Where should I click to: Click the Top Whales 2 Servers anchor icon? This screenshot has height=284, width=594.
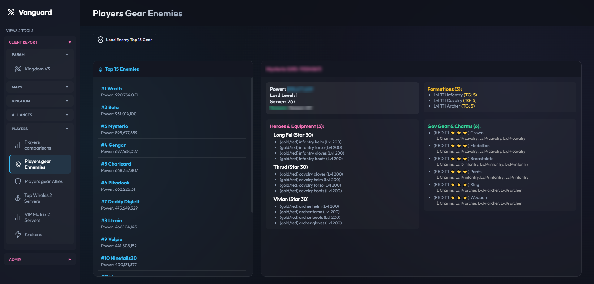(18, 198)
